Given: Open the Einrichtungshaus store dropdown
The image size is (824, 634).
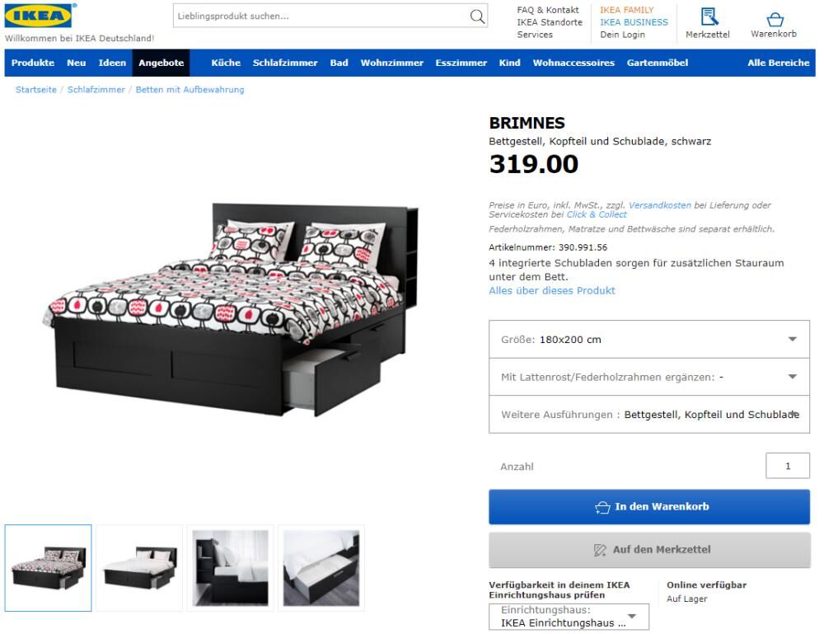Looking at the screenshot, I should 569,617.
